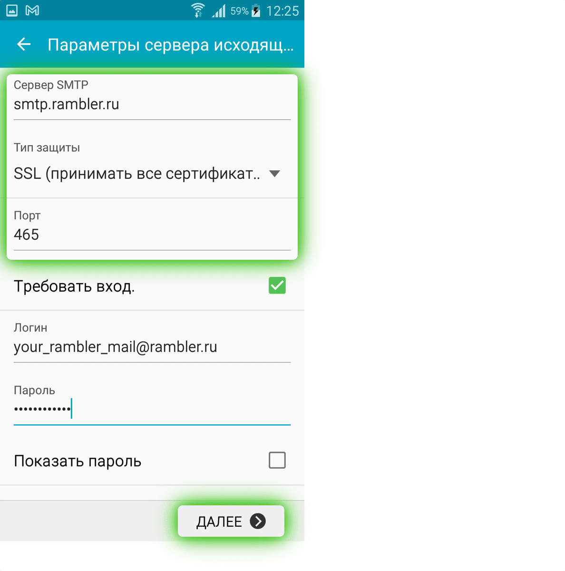The width and height of the screenshot is (565, 571).
Task: Focus the Пароль masked password field
Action: pos(151,409)
